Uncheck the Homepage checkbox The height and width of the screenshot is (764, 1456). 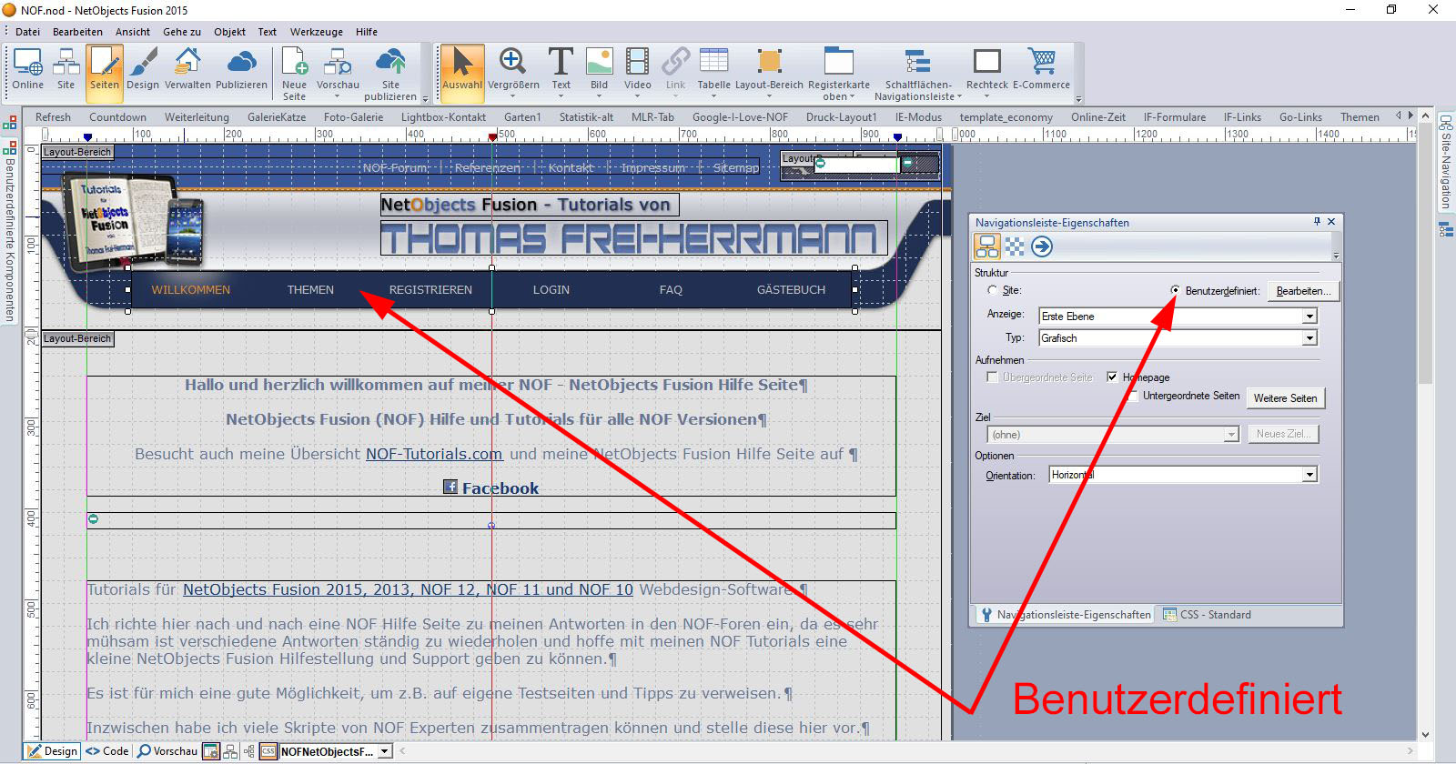coord(1112,377)
